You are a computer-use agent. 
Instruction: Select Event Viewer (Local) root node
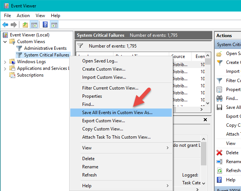pos(29,35)
